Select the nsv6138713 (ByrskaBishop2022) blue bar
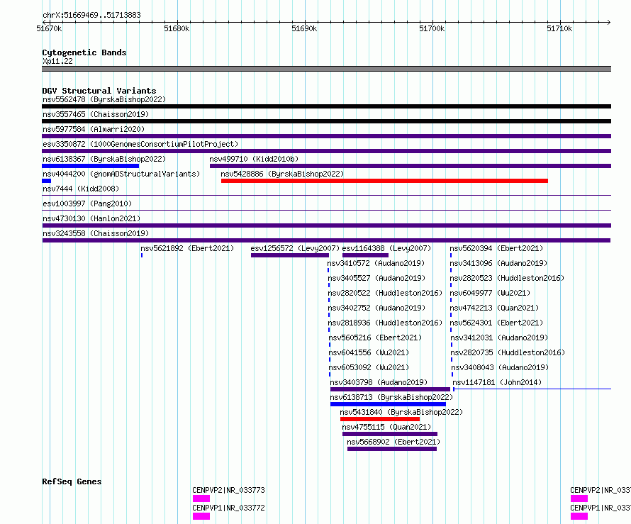The height and width of the screenshot is (524, 631). (x=388, y=404)
